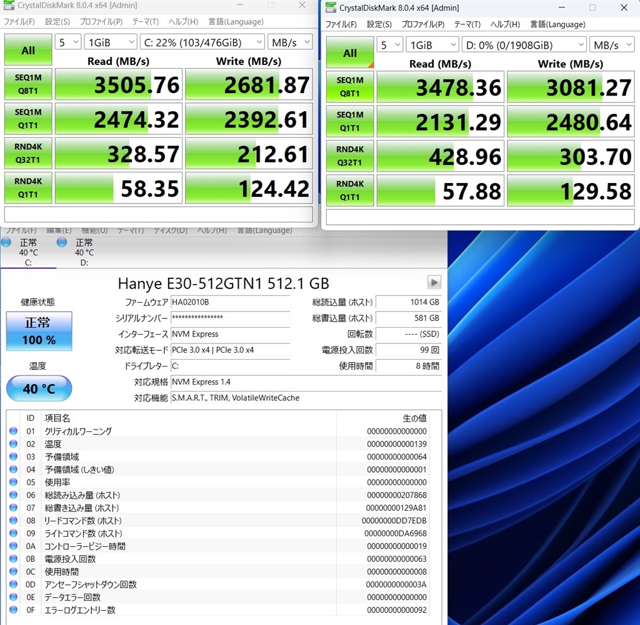
Task: Click the All button in left CrystalDiskMark
Action: pos(28,50)
